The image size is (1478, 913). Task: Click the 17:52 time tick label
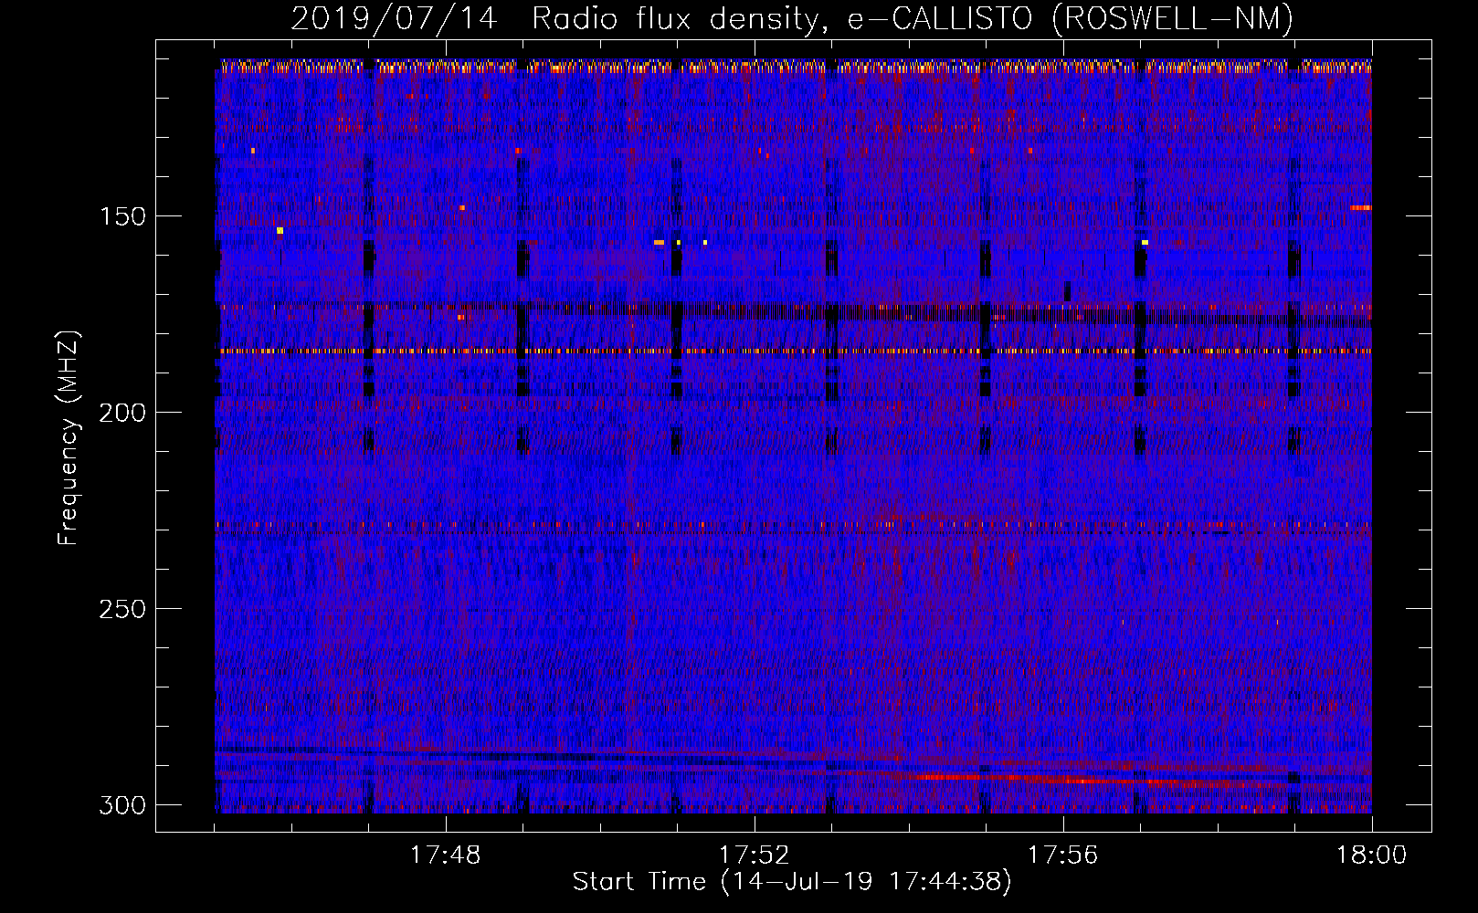tap(754, 855)
